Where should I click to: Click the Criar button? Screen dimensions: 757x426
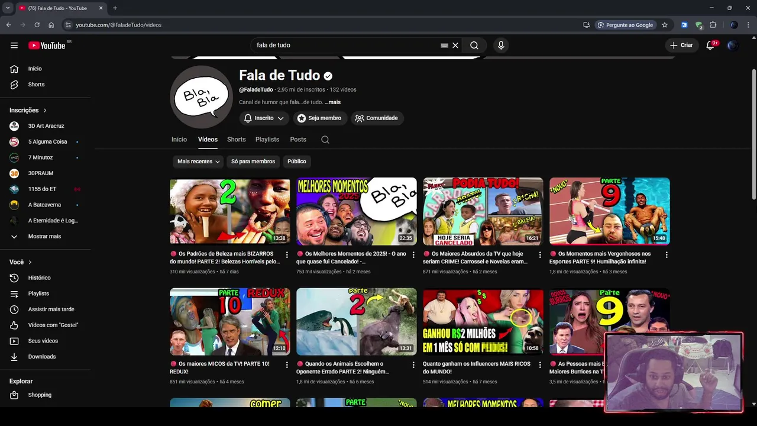point(681,45)
